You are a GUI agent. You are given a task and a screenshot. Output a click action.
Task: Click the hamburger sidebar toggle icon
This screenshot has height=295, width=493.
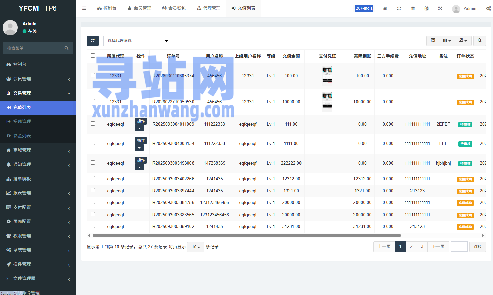(x=84, y=8)
